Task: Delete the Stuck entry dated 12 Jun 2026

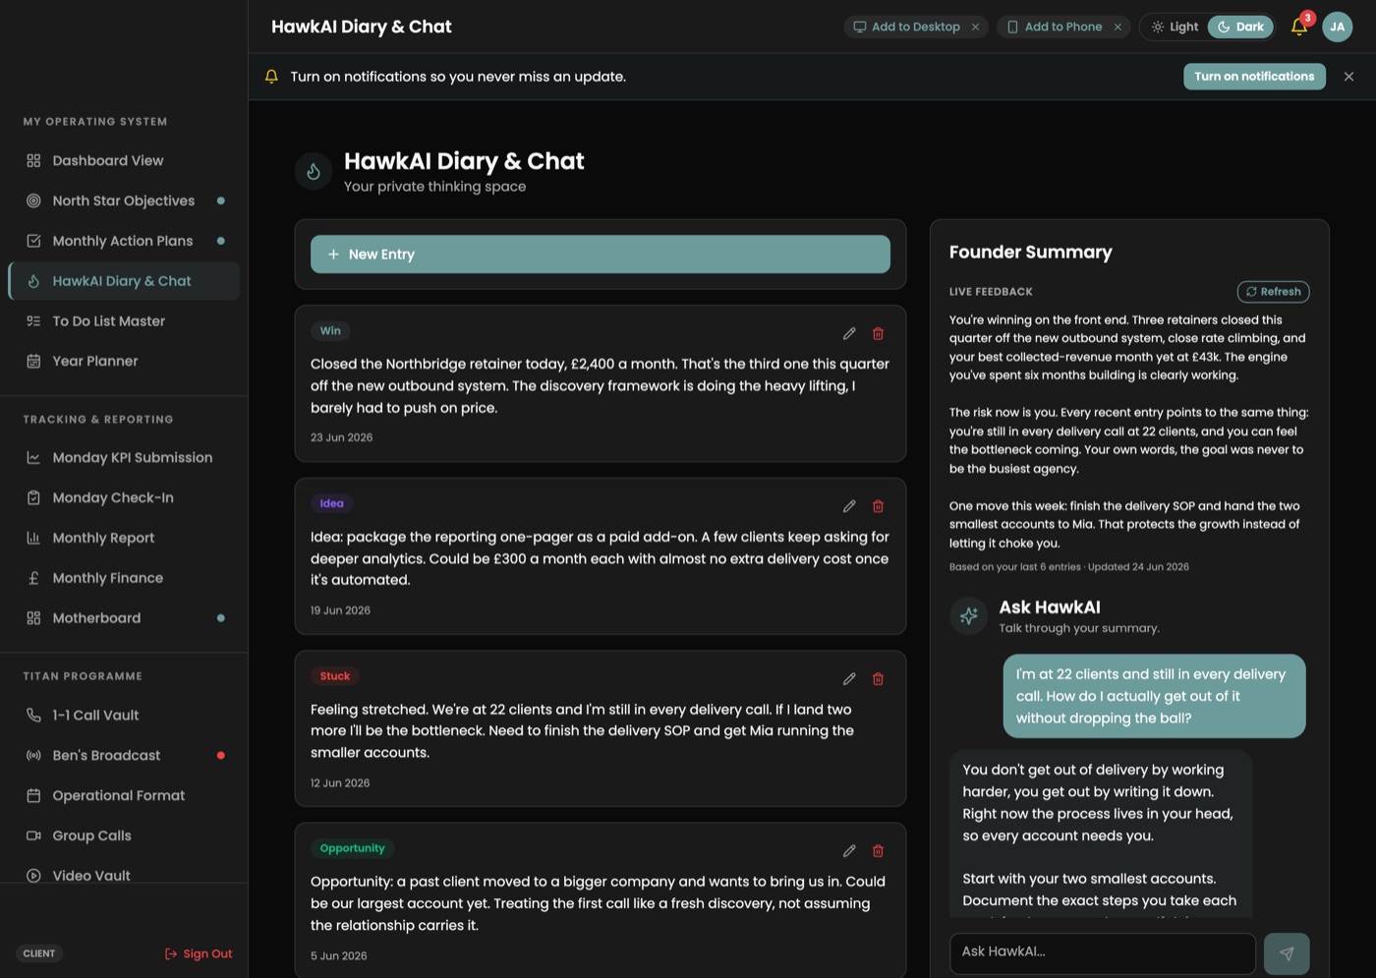Action: 878,678
